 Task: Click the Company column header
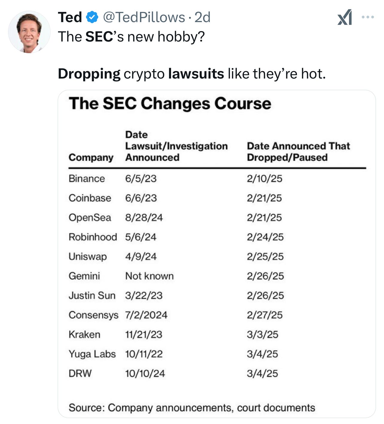pos(91,157)
